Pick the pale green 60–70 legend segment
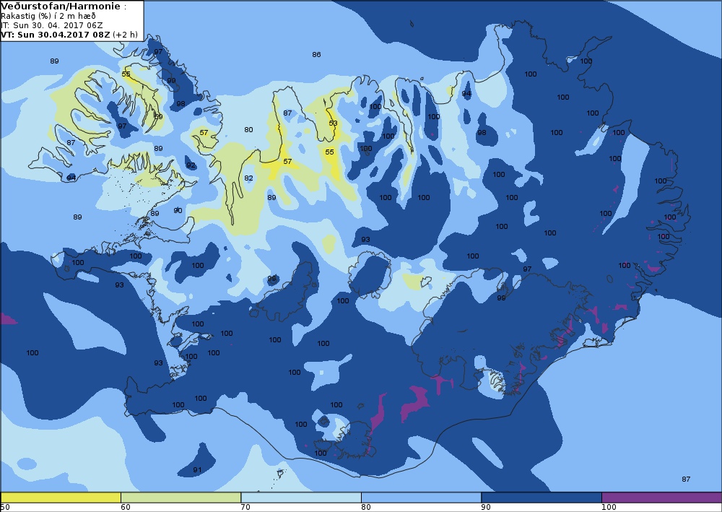This screenshot has width=722, height=512. 181,498
